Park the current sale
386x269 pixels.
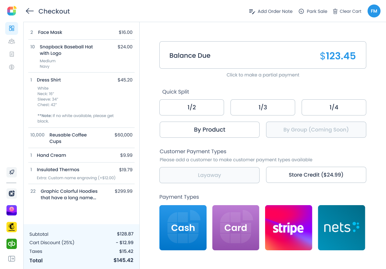click(313, 11)
